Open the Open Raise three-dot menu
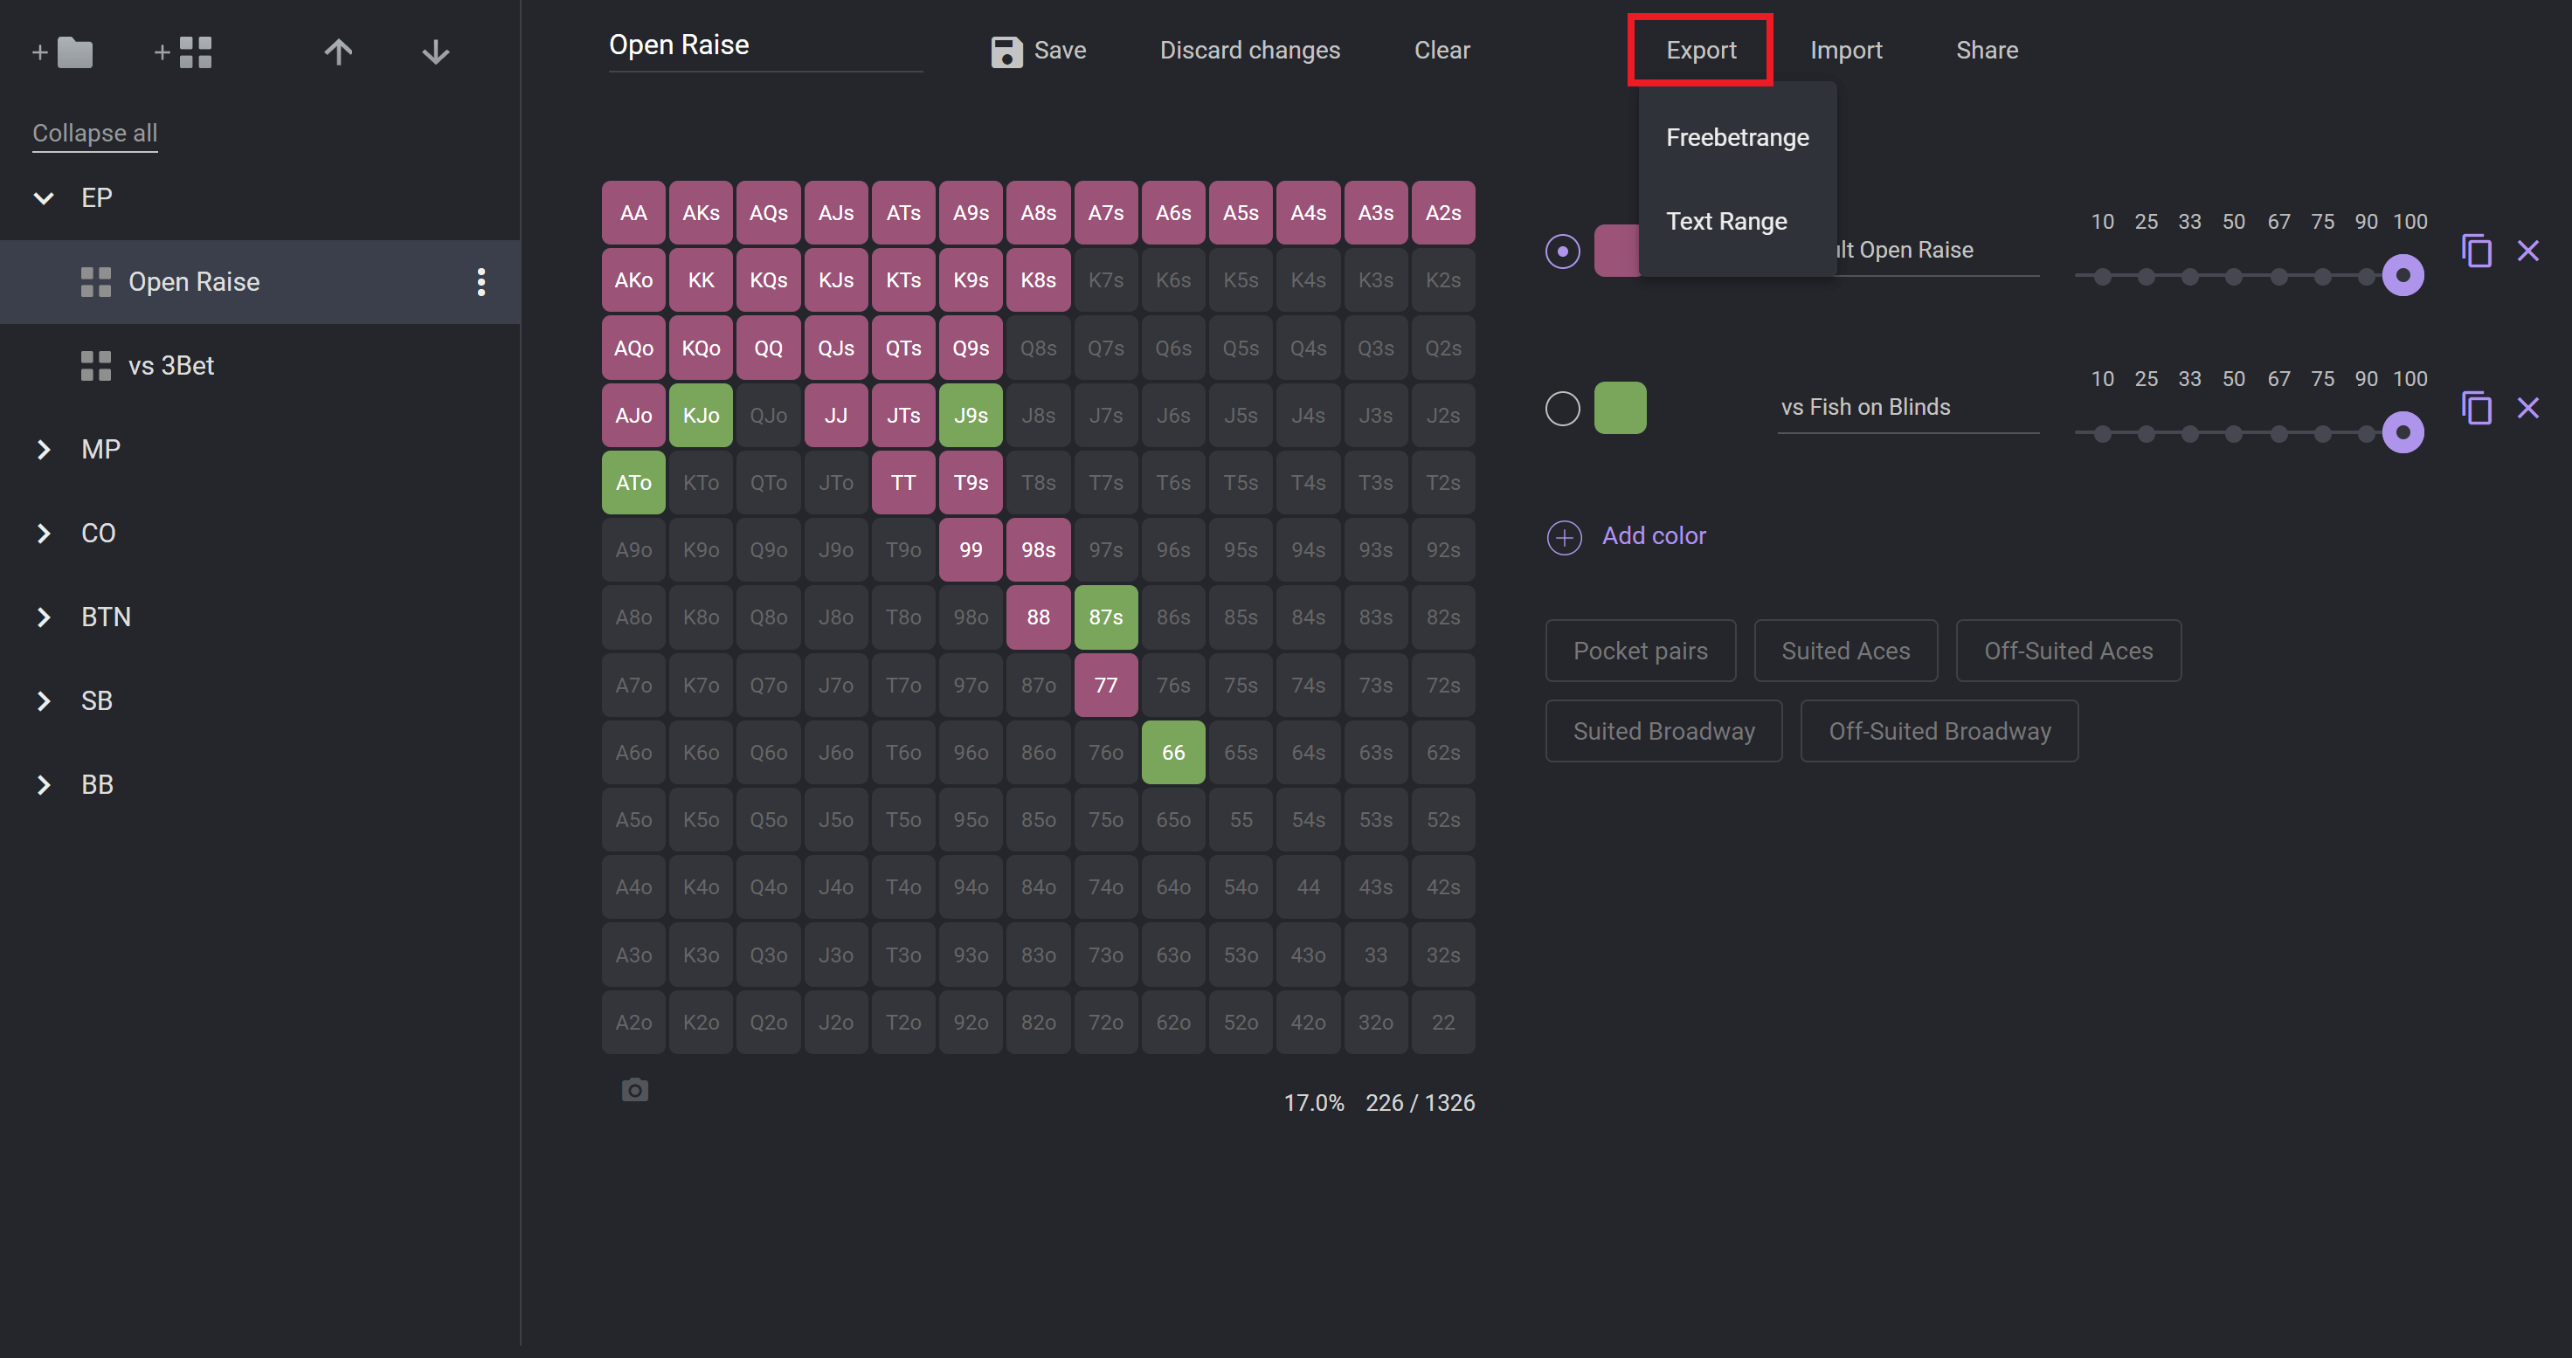 coord(481,282)
